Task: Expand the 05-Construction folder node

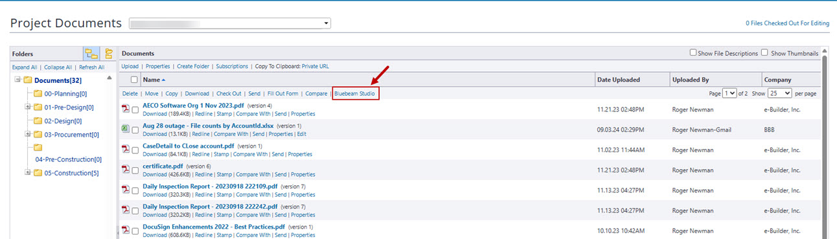Action: point(28,173)
